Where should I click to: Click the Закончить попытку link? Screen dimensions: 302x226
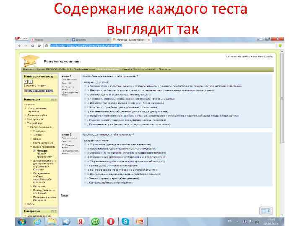pos(35,85)
